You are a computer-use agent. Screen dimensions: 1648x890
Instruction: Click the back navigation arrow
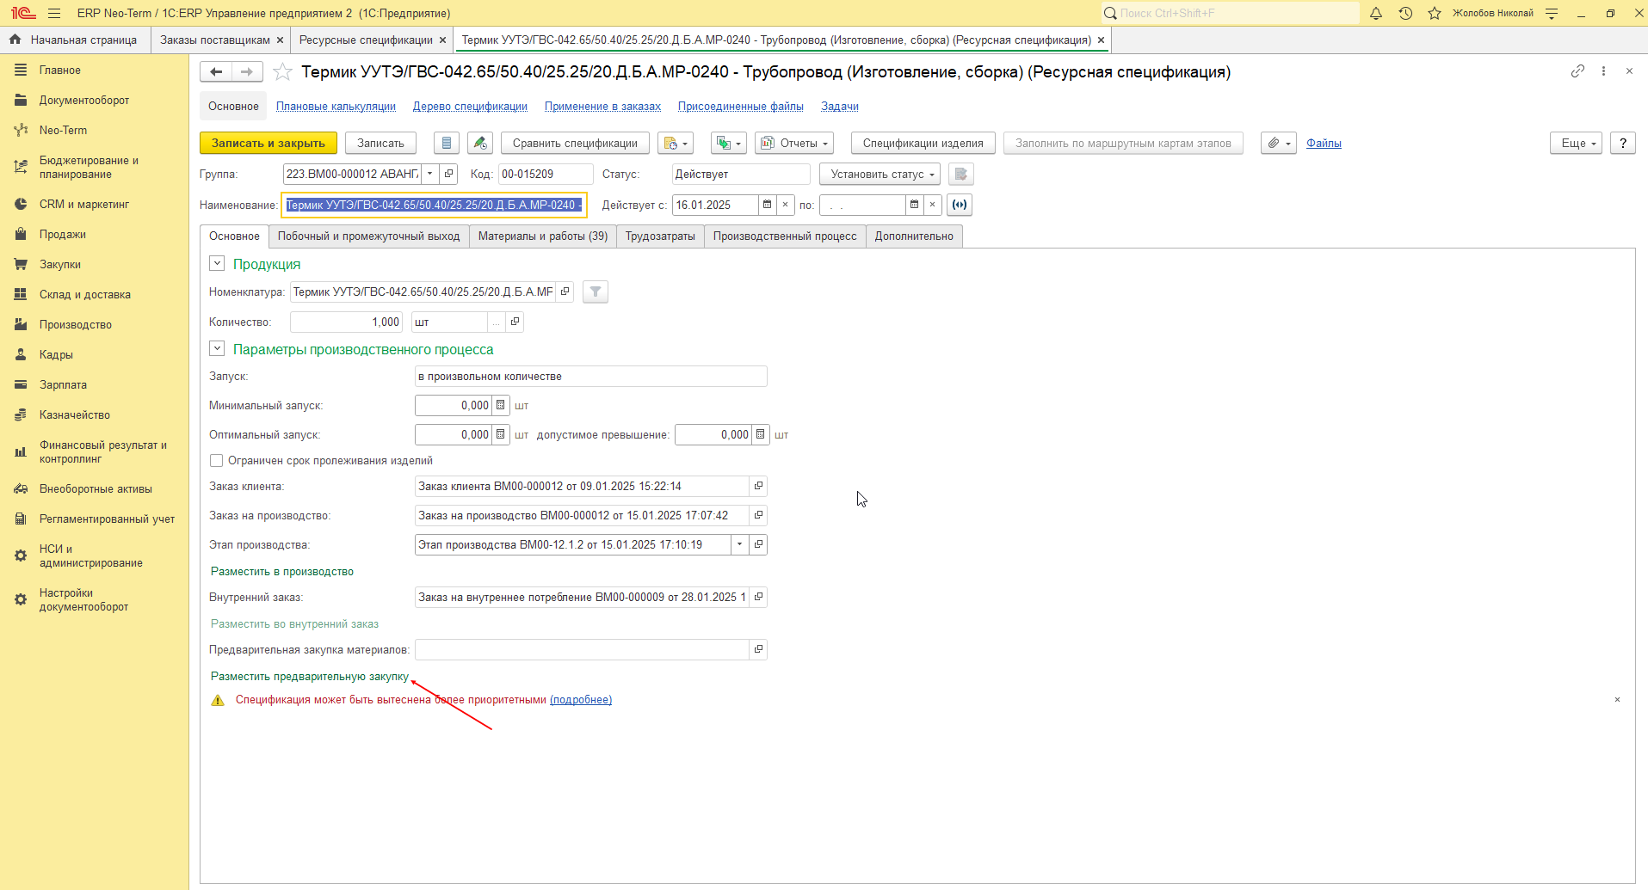pyautogui.click(x=216, y=72)
